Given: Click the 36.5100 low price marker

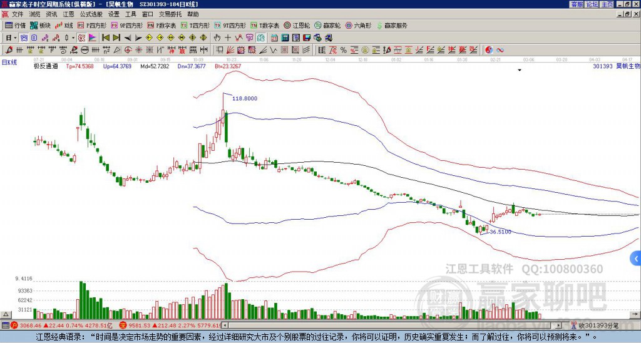Looking at the screenshot, I should (500, 232).
